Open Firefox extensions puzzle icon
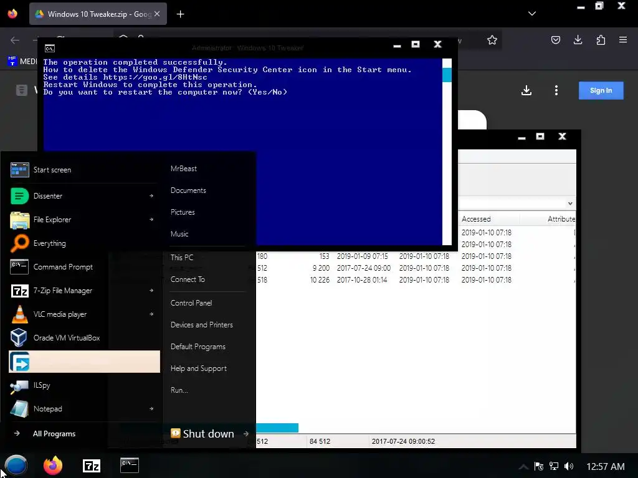The height and width of the screenshot is (478, 638). coord(601,40)
